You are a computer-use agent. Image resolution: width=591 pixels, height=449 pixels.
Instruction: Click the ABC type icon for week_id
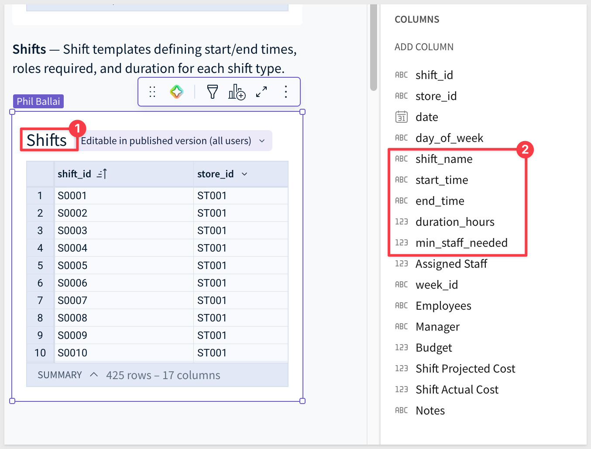[402, 285]
